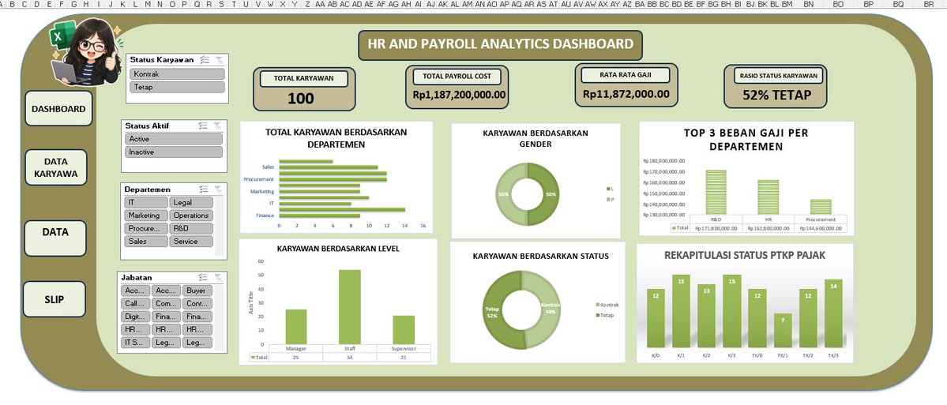The image size is (947, 405).
Task: Select Operations in Departemen slicer
Action: click(x=191, y=216)
